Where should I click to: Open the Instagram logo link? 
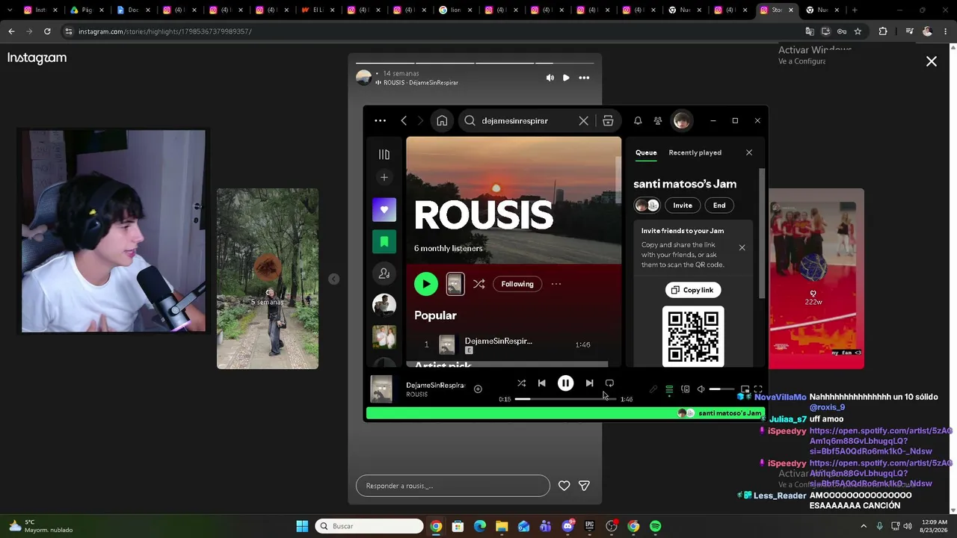point(37,58)
